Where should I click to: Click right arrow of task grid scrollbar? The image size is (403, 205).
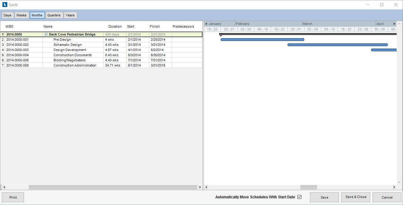(x=200, y=187)
